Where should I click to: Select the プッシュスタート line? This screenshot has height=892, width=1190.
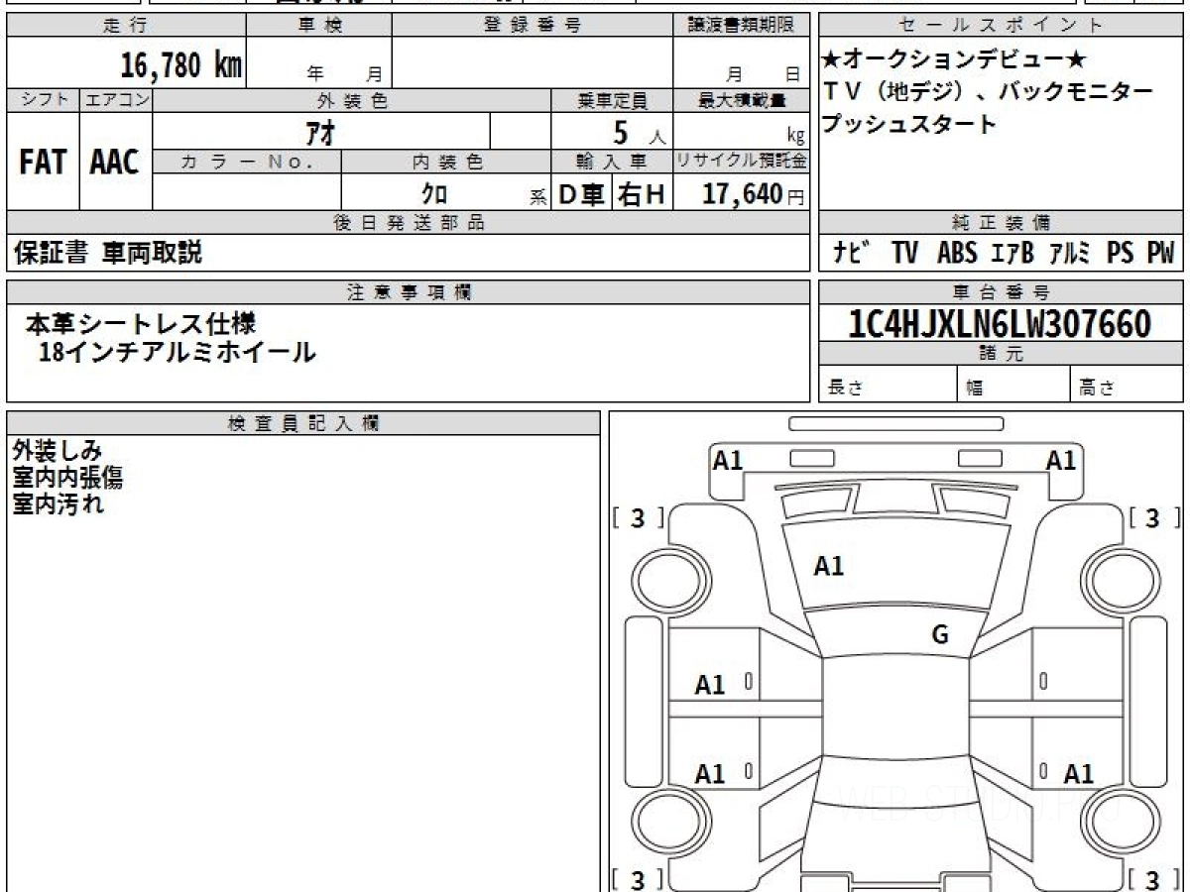click(909, 125)
